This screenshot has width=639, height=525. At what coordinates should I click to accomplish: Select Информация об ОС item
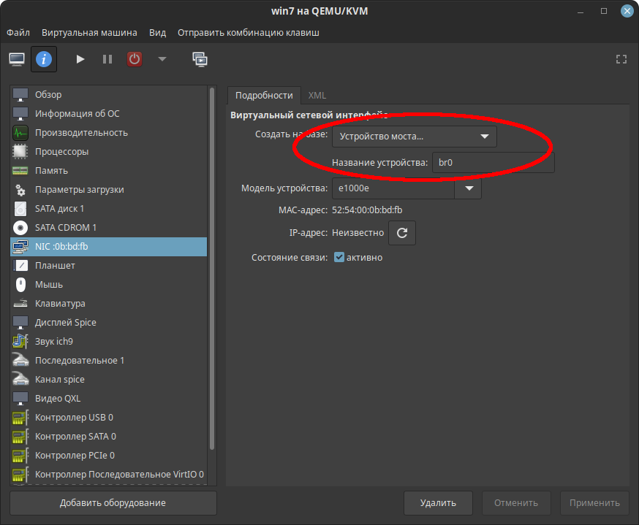point(108,114)
